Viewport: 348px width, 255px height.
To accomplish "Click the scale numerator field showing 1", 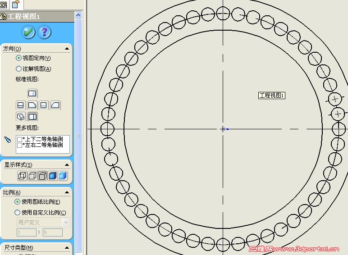I will (x=27, y=232).
